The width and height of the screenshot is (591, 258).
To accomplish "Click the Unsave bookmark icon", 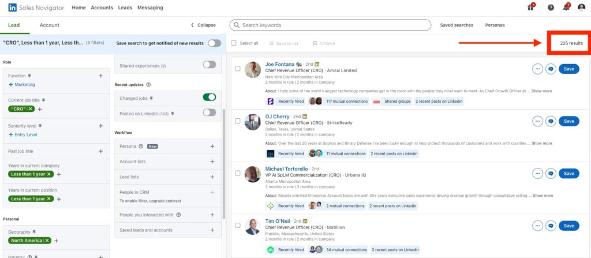I will click(x=315, y=43).
